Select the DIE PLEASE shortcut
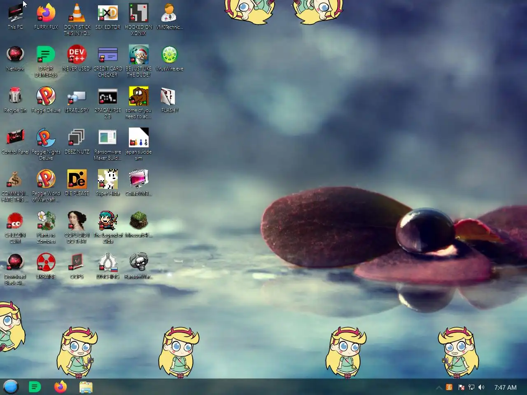 click(77, 183)
